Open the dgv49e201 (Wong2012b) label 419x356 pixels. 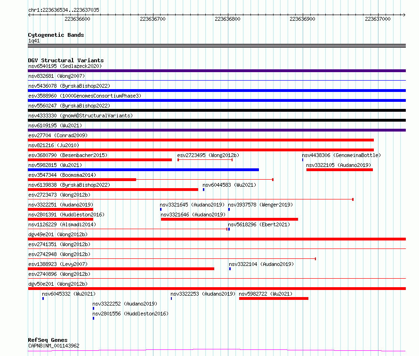point(58,234)
